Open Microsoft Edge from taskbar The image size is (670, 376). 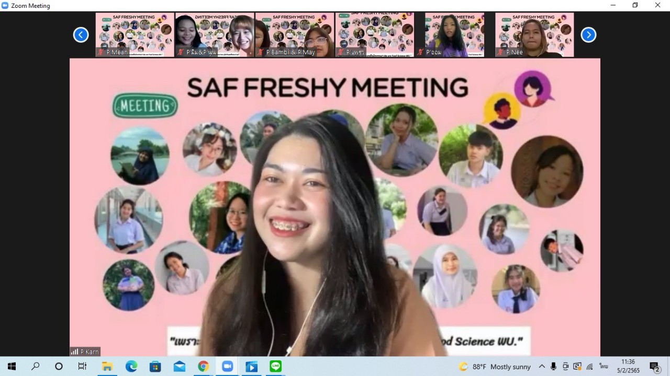131,367
